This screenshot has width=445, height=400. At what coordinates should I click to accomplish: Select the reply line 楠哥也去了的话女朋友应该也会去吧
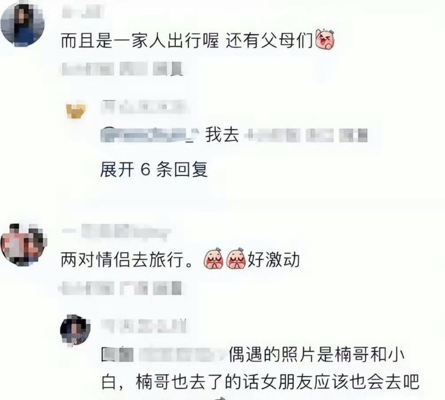coord(277,382)
